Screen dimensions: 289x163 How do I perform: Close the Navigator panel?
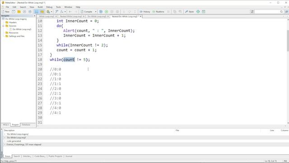[x=34, y=16]
